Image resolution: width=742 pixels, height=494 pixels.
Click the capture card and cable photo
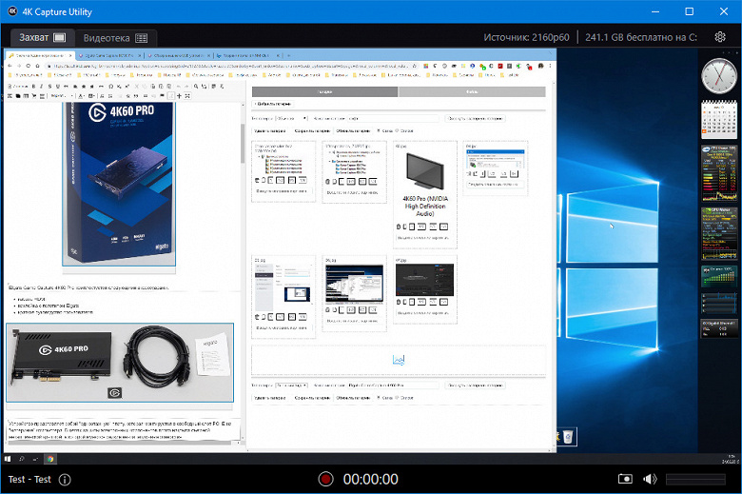tap(120, 365)
